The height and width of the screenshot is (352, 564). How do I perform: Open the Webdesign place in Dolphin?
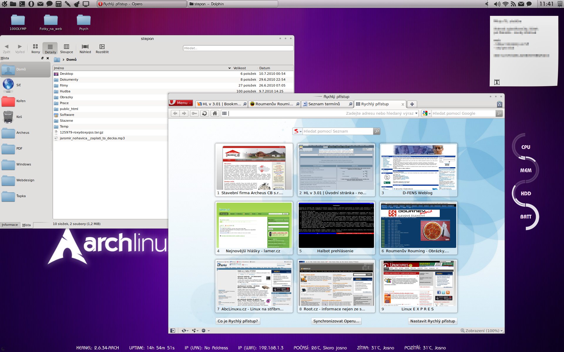coord(25,180)
